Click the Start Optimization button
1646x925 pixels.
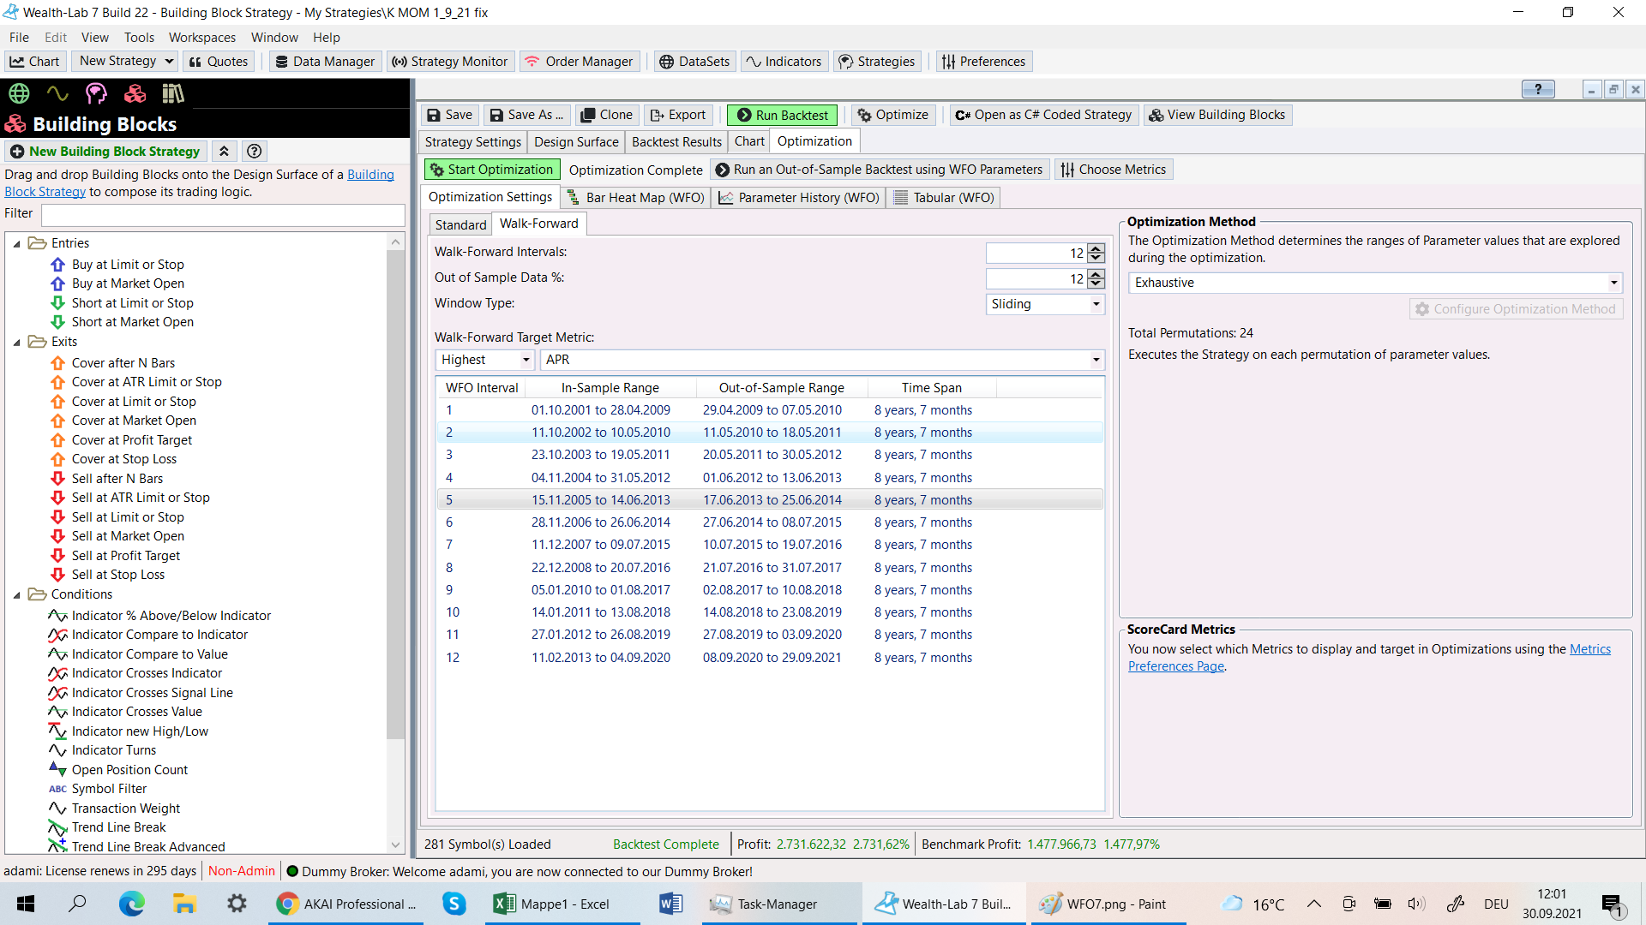tap(492, 170)
